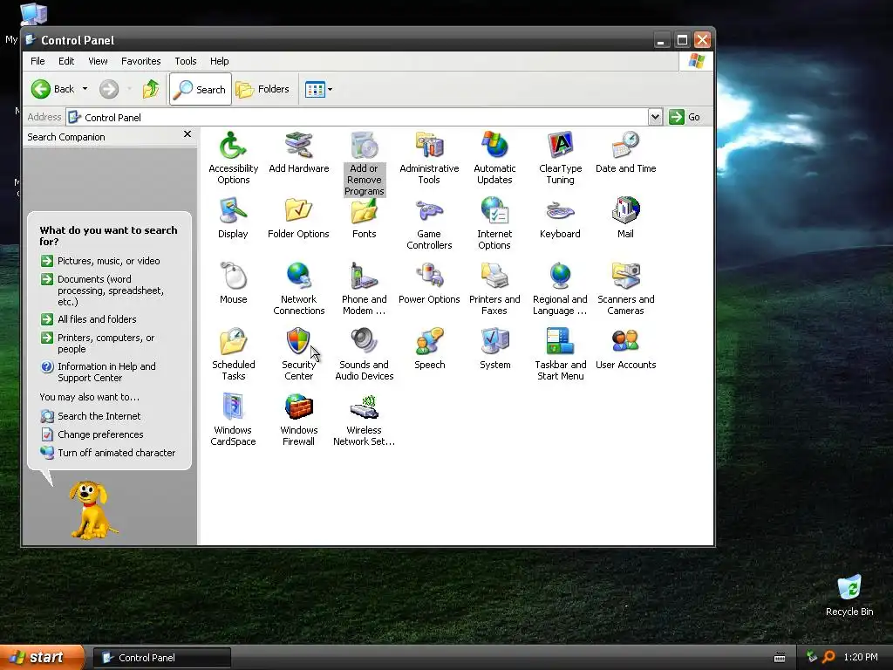
Task: Click the Go button
Action: (685, 117)
